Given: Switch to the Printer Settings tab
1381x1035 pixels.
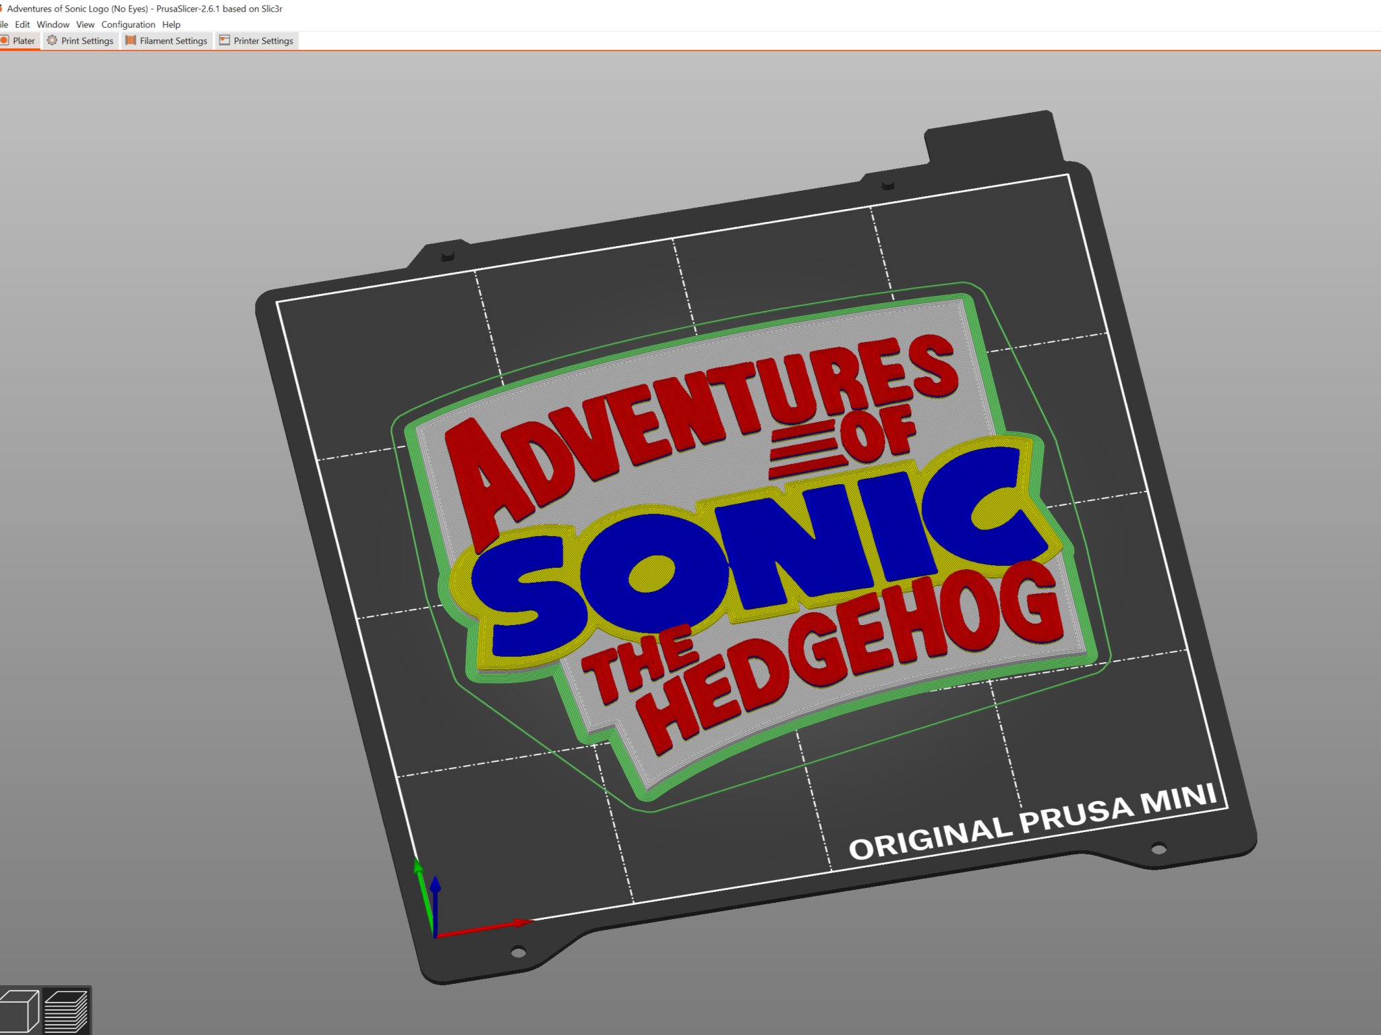Looking at the screenshot, I should (263, 40).
